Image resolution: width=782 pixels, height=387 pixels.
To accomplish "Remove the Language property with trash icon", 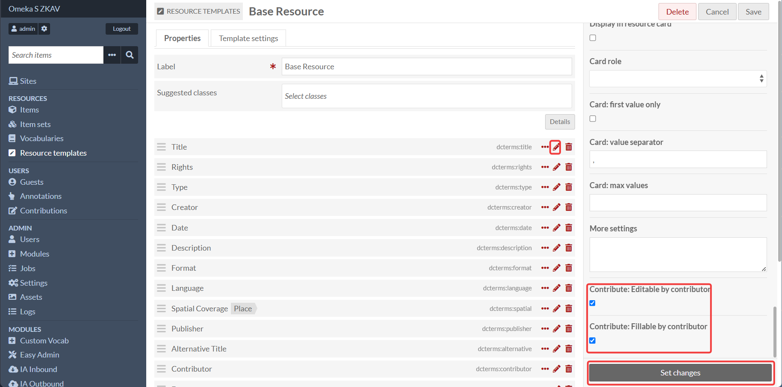I will (x=569, y=288).
